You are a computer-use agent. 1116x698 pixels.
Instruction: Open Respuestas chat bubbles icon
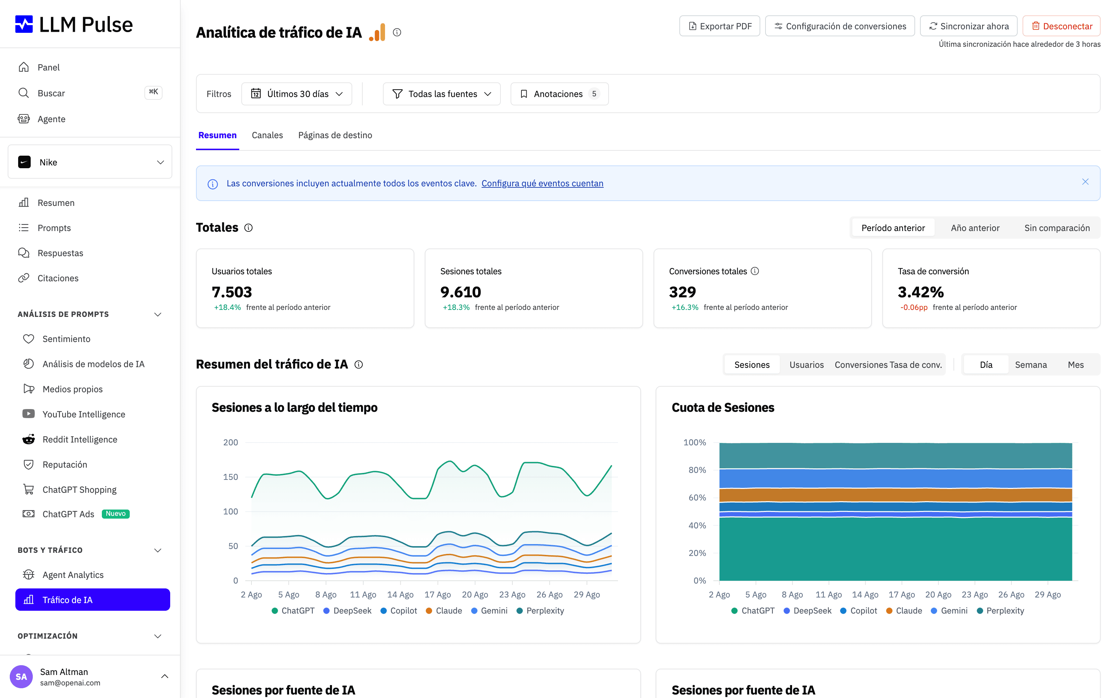tap(23, 253)
